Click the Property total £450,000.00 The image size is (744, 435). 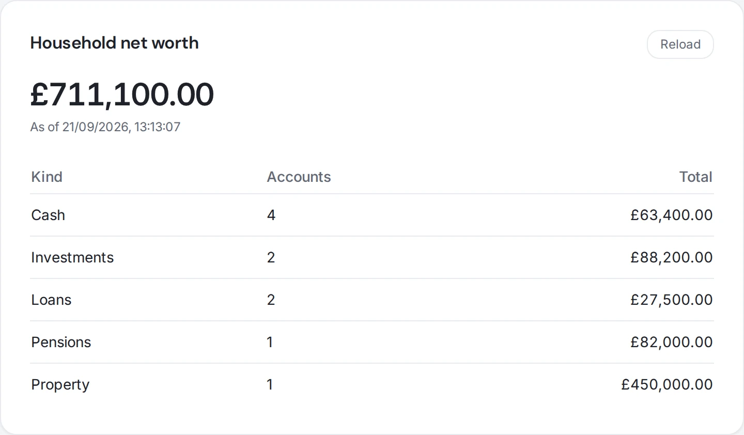coord(667,384)
